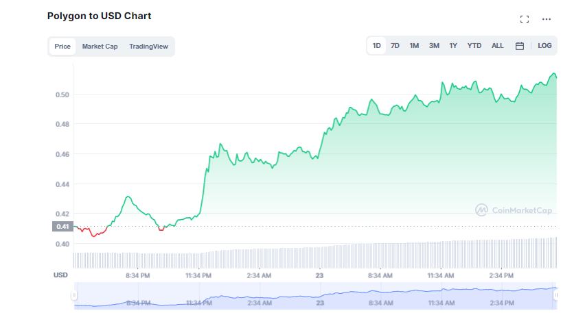Select the ALL time range

[497, 46]
